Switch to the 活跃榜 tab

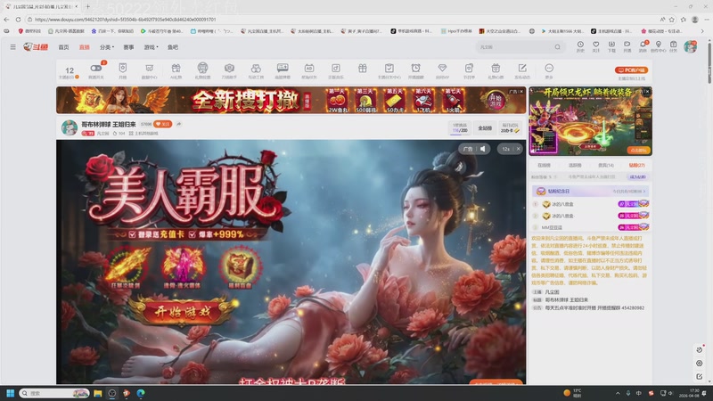[575, 166]
